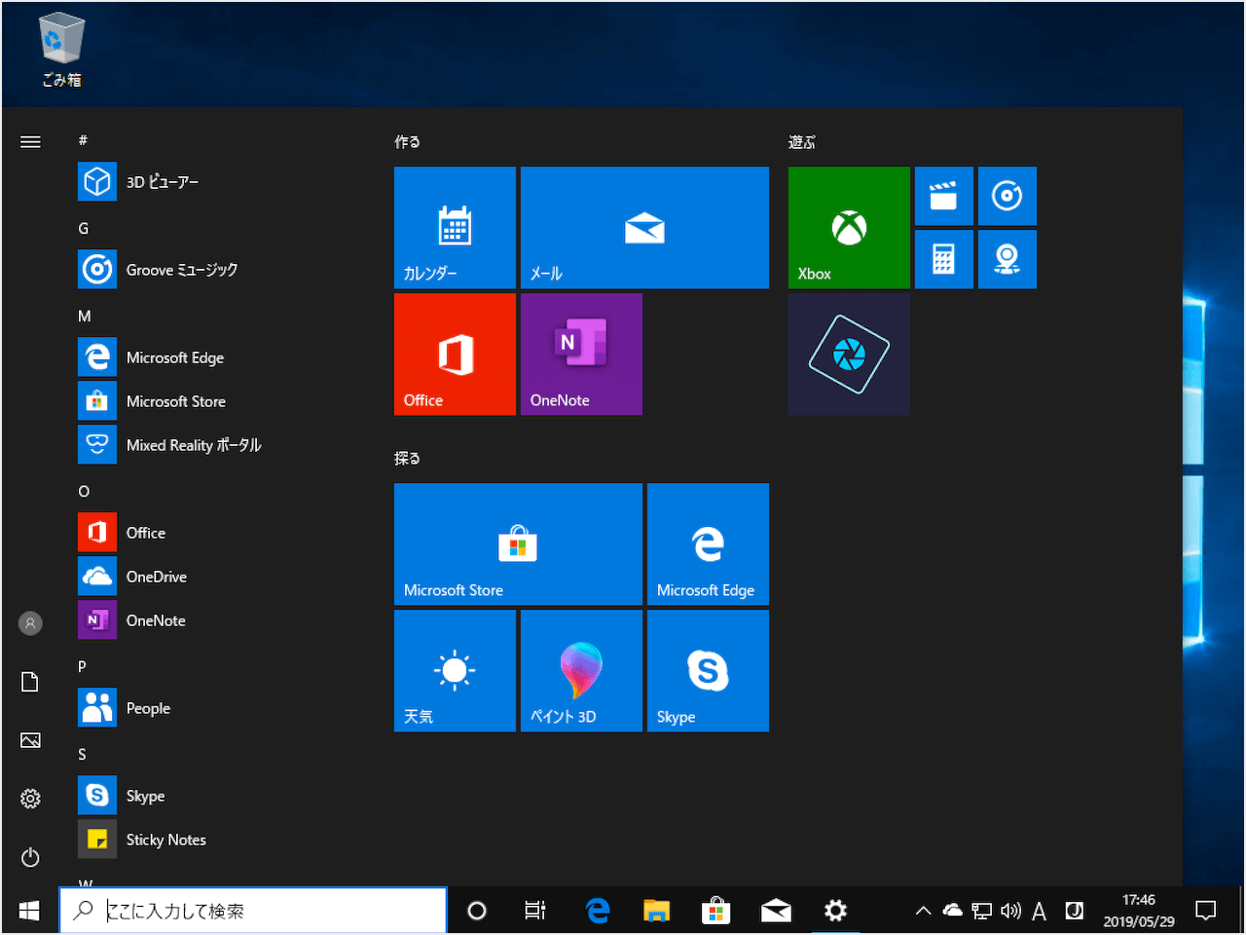Open Task View on the taskbar
Image resolution: width=1246 pixels, height=935 pixels.
tap(535, 911)
